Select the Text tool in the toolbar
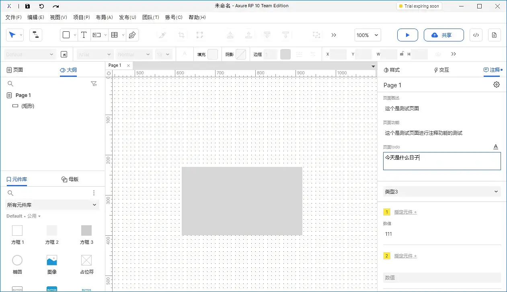The height and width of the screenshot is (292, 507). pos(84,35)
